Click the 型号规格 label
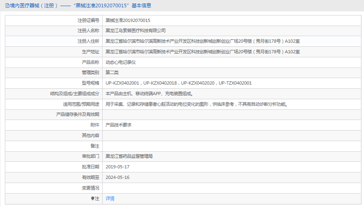The image size is (364, 207). (x=90, y=83)
